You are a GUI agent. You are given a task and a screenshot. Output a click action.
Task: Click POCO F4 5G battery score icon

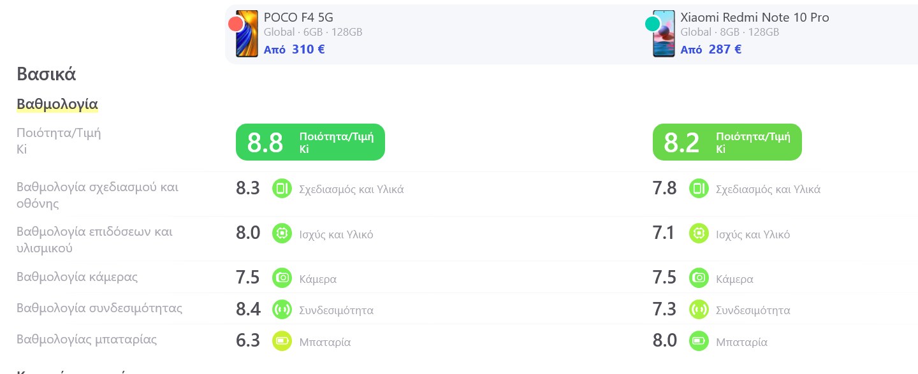click(x=282, y=341)
